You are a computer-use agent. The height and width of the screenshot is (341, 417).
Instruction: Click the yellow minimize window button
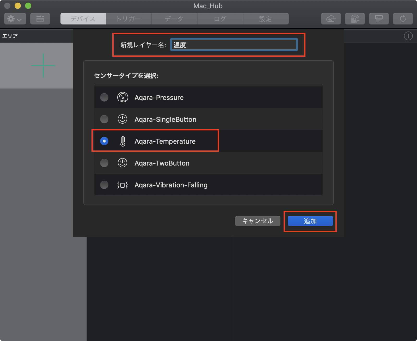18,6
